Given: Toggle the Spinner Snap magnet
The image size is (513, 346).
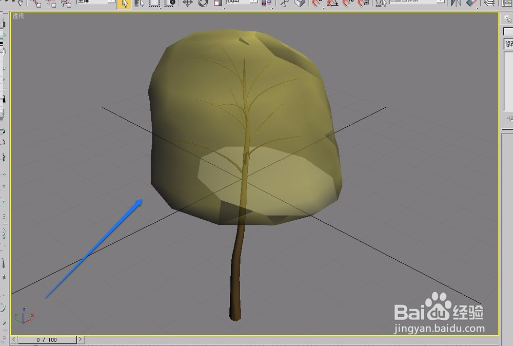Looking at the screenshot, I should pyautogui.click(x=363, y=3).
